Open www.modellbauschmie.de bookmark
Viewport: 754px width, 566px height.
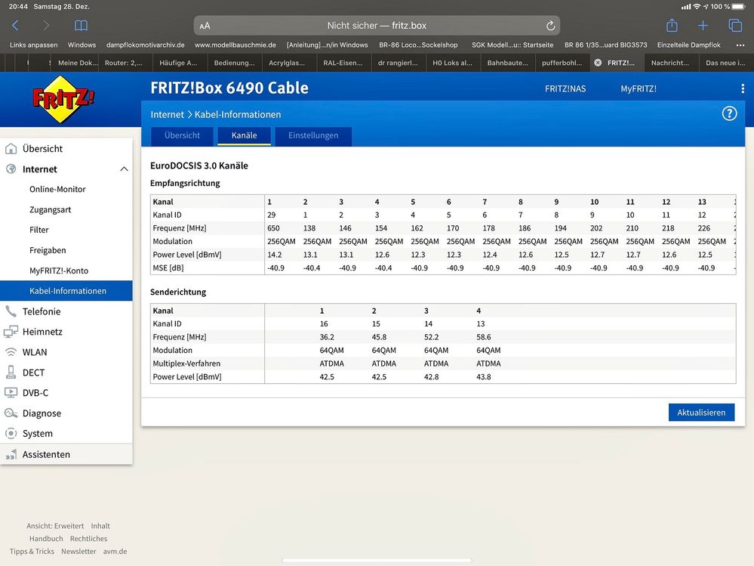pyautogui.click(x=235, y=45)
